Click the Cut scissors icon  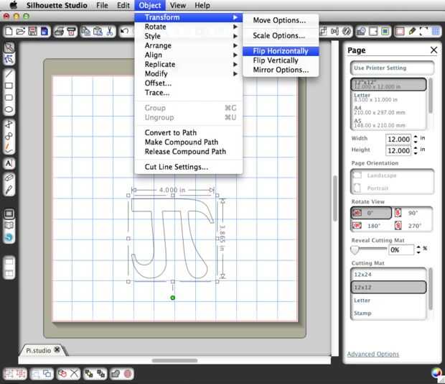pyautogui.click(x=110, y=31)
